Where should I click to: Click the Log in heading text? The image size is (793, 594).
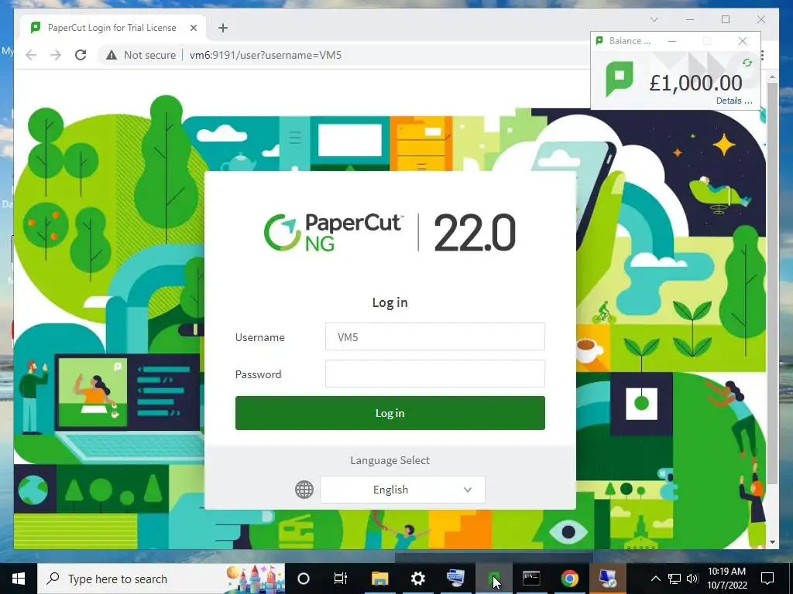coord(390,302)
